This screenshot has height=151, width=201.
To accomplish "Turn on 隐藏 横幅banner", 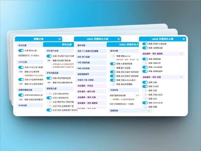I will coord(112,56).
